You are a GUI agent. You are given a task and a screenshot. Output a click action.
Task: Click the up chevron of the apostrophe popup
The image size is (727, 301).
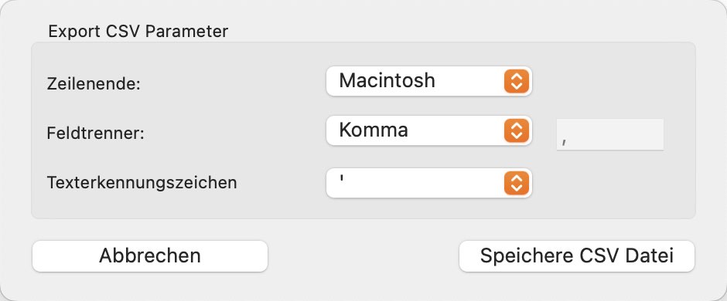tap(517, 178)
